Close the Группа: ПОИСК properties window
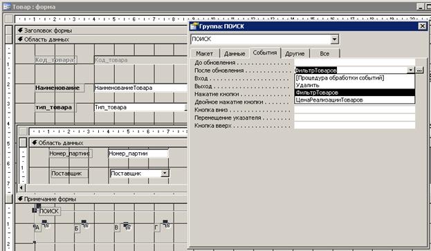The image size is (431, 251). click(x=422, y=26)
